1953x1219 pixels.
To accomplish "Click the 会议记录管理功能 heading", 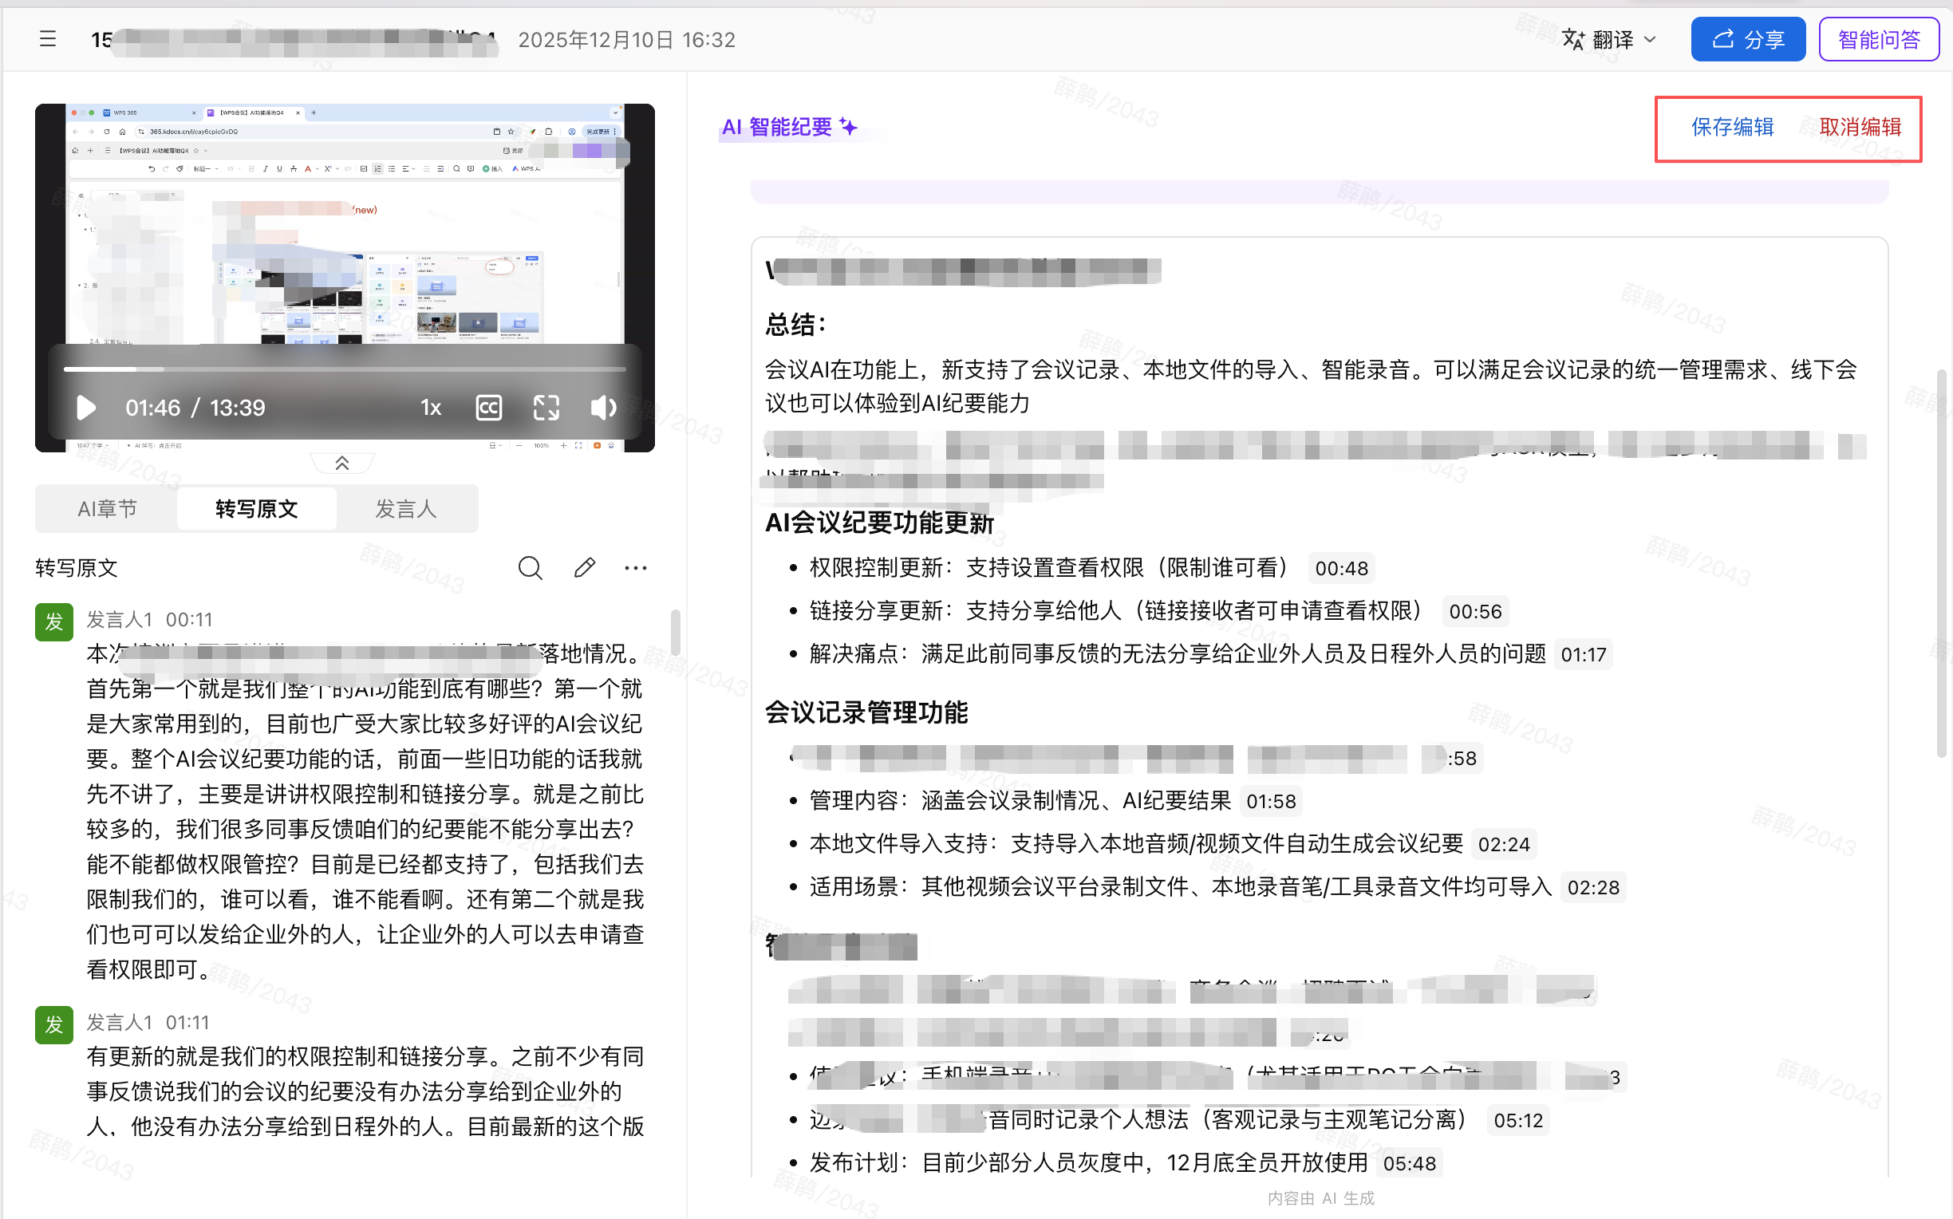I will [866, 712].
